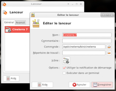The width and height of the screenshot is (116, 91).
Task: Open working directory folder chooser
Action: (x=109, y=53)
